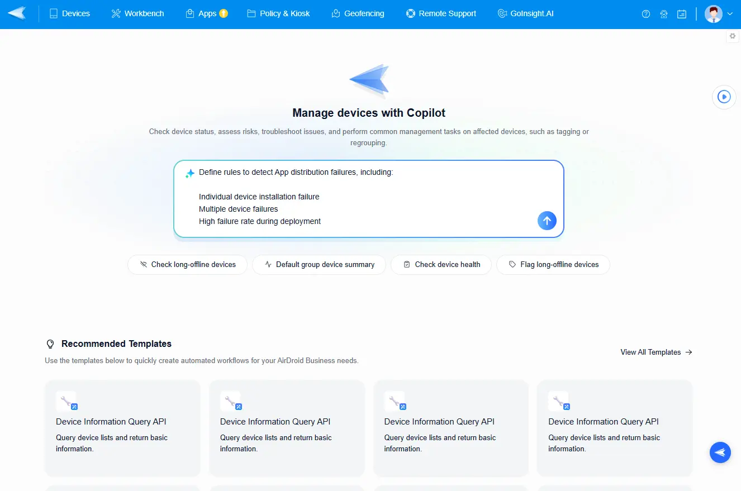The width and height of the screenshot is (741, 491).
Task: Choose the Check long-offline devices suggestion
Action: [188, 265]
